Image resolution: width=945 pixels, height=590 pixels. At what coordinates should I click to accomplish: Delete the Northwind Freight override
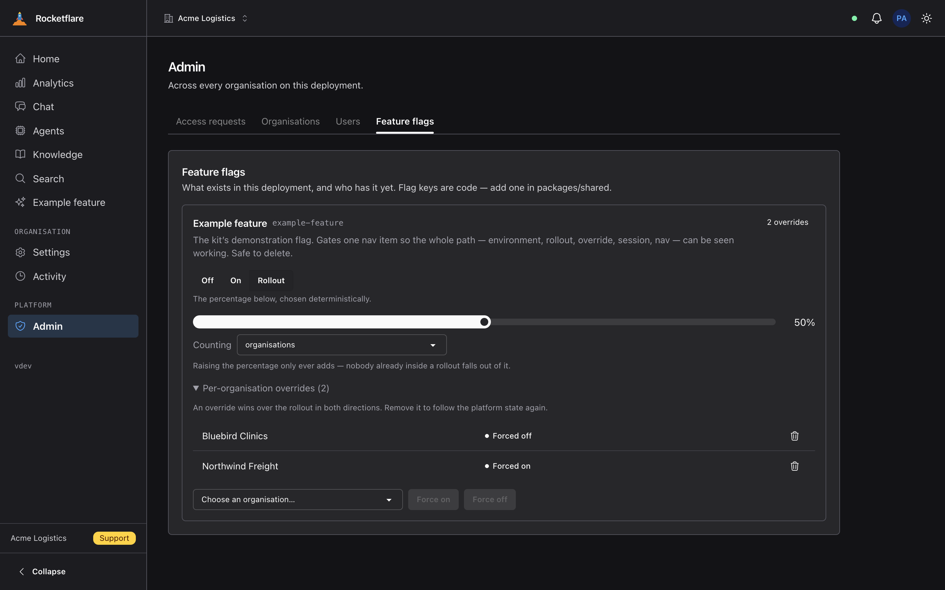794,466
